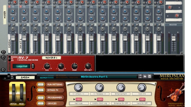Click the Large Hall algorithm display
The height and width of the screenshot is (107, 191).
(x=22, y=66)
